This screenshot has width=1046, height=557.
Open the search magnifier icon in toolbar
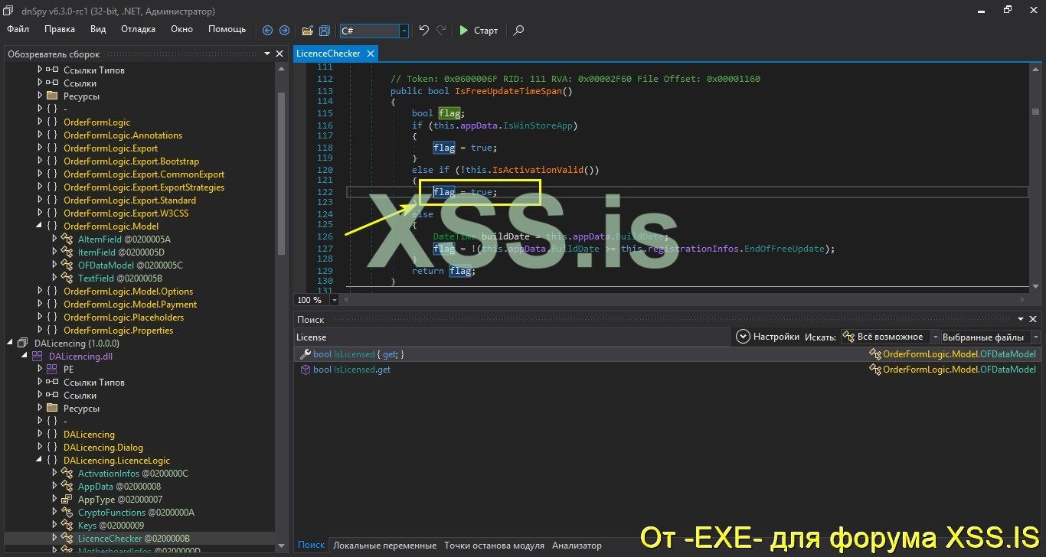(x=518, y=31)
